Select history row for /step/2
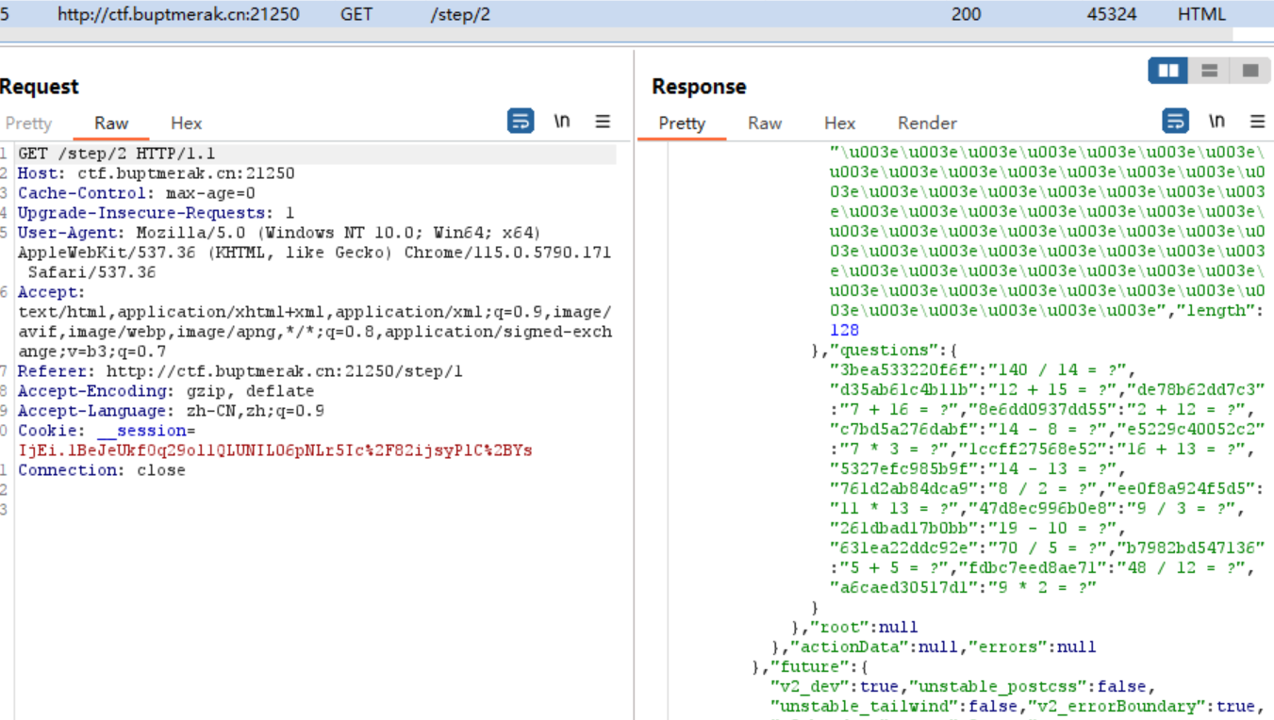 coord(637,14)
